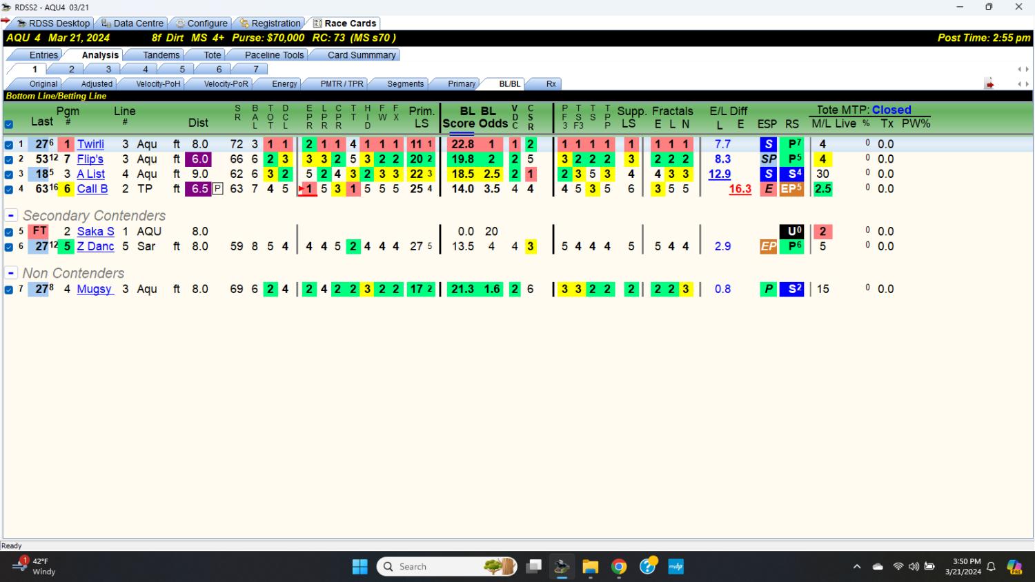Uncheck the checkbox for horse 2 Flip's

pyautogui.click(x=8, y=159)
